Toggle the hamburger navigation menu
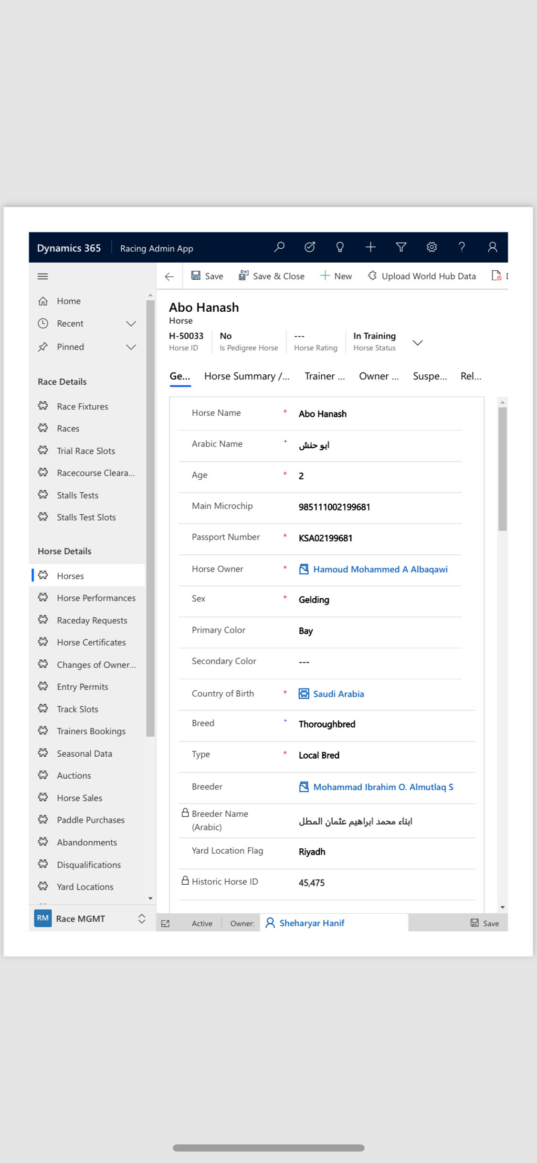 tap(43, 276)
